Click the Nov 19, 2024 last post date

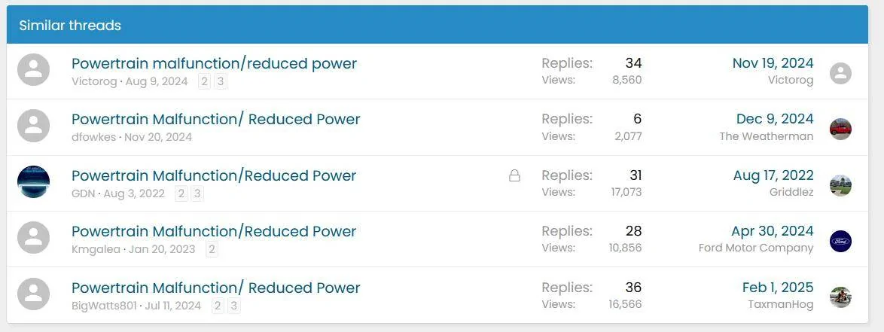pos(773,63)
